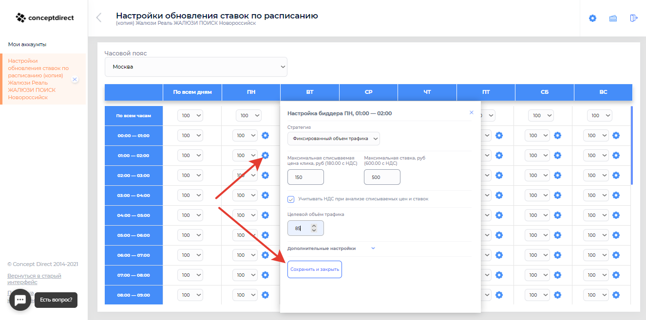Screen dimensions: 646x320
Task: Click the ВТ column header
Action: pyautogui.click(x=310, y=92)
